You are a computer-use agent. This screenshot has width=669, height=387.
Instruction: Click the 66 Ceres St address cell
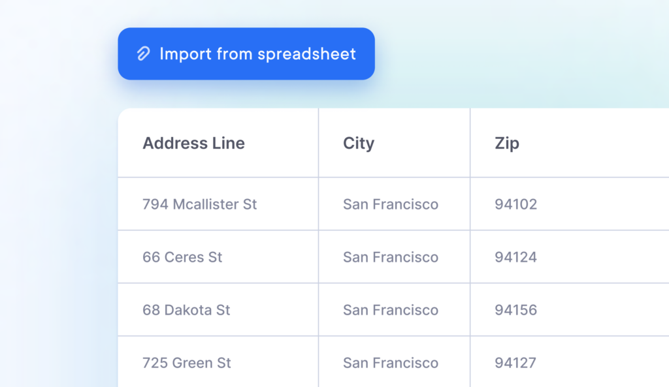click(x=182, y=257)
